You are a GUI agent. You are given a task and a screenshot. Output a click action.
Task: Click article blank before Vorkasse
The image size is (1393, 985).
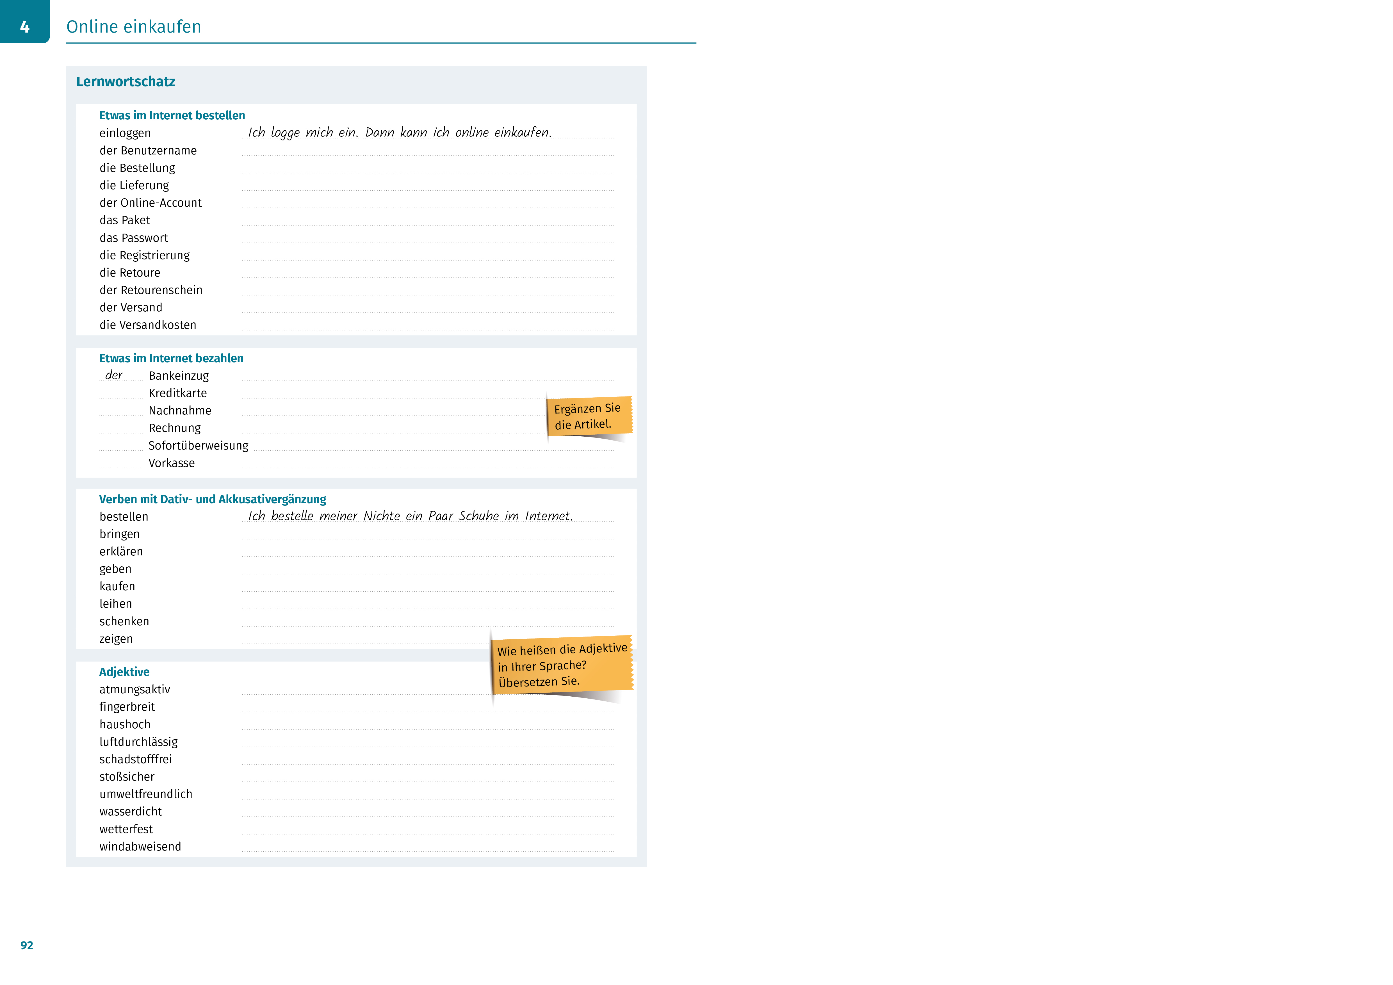tap(121, 464)
